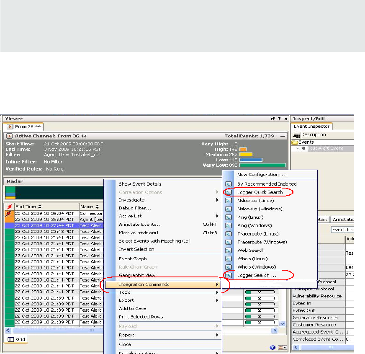Select Print Selected Rows menu entry

[x=141, y=317]
